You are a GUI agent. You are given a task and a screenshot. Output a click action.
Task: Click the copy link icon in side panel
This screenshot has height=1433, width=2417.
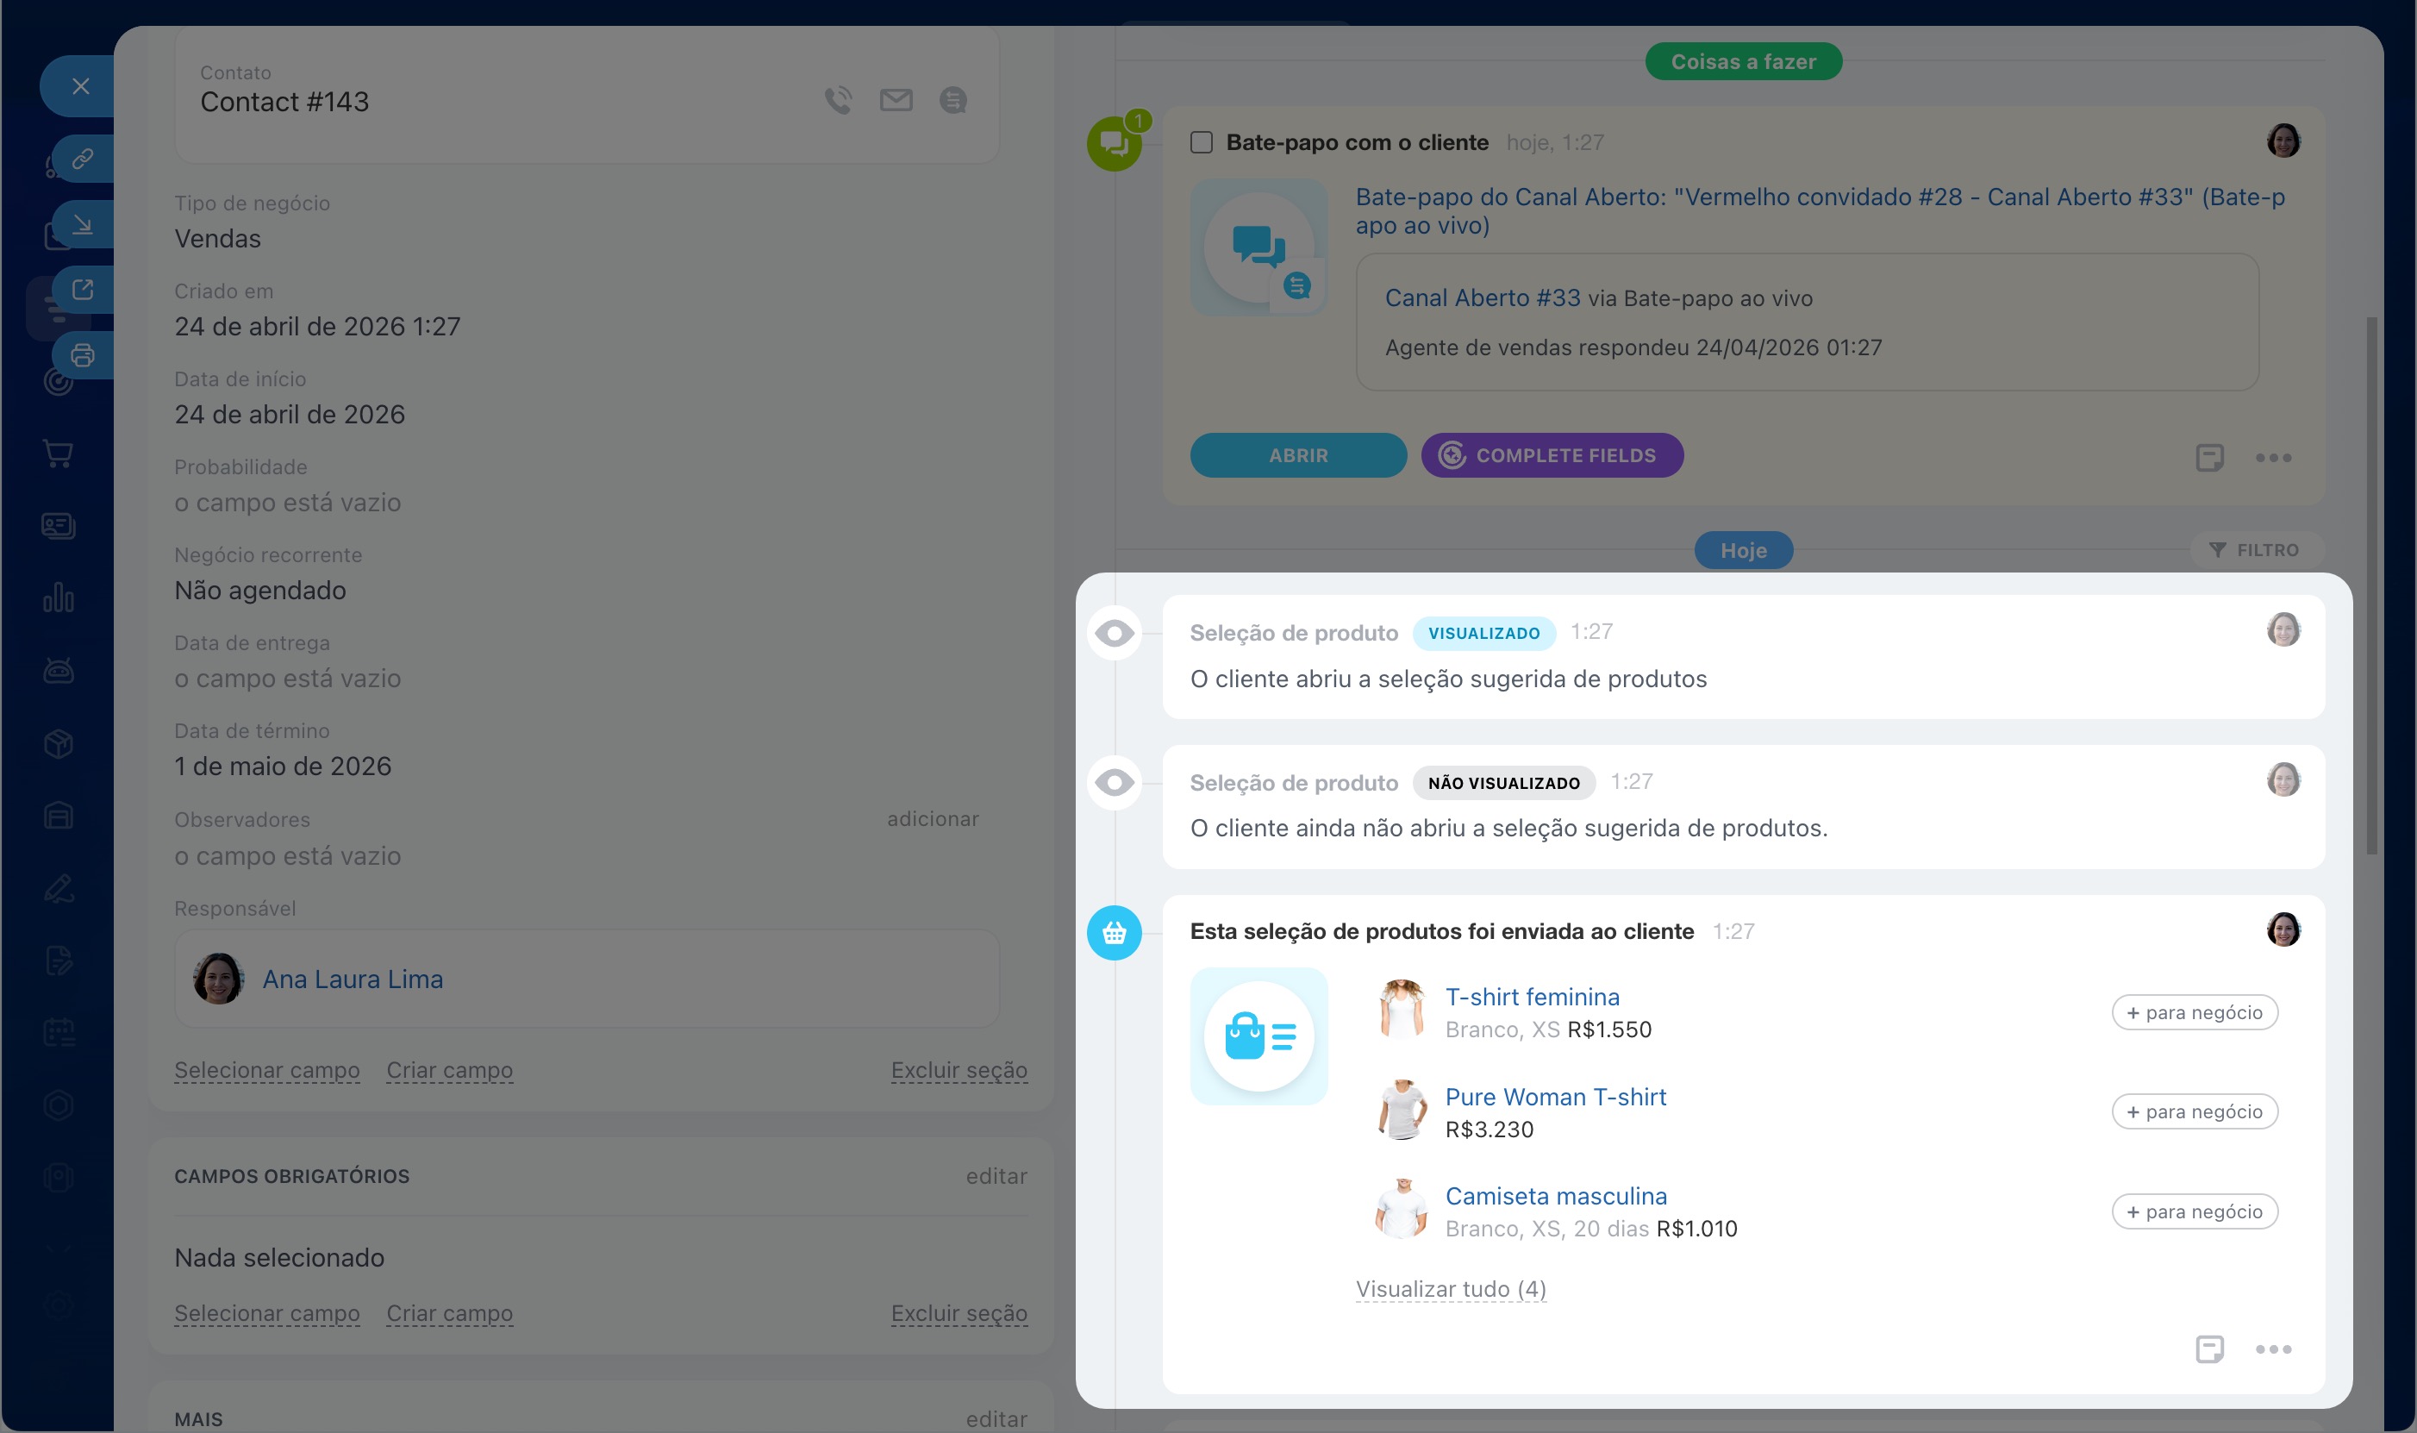pos(83,159)
